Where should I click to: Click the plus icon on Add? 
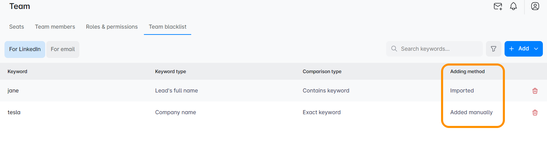click(x=511, y=49)
